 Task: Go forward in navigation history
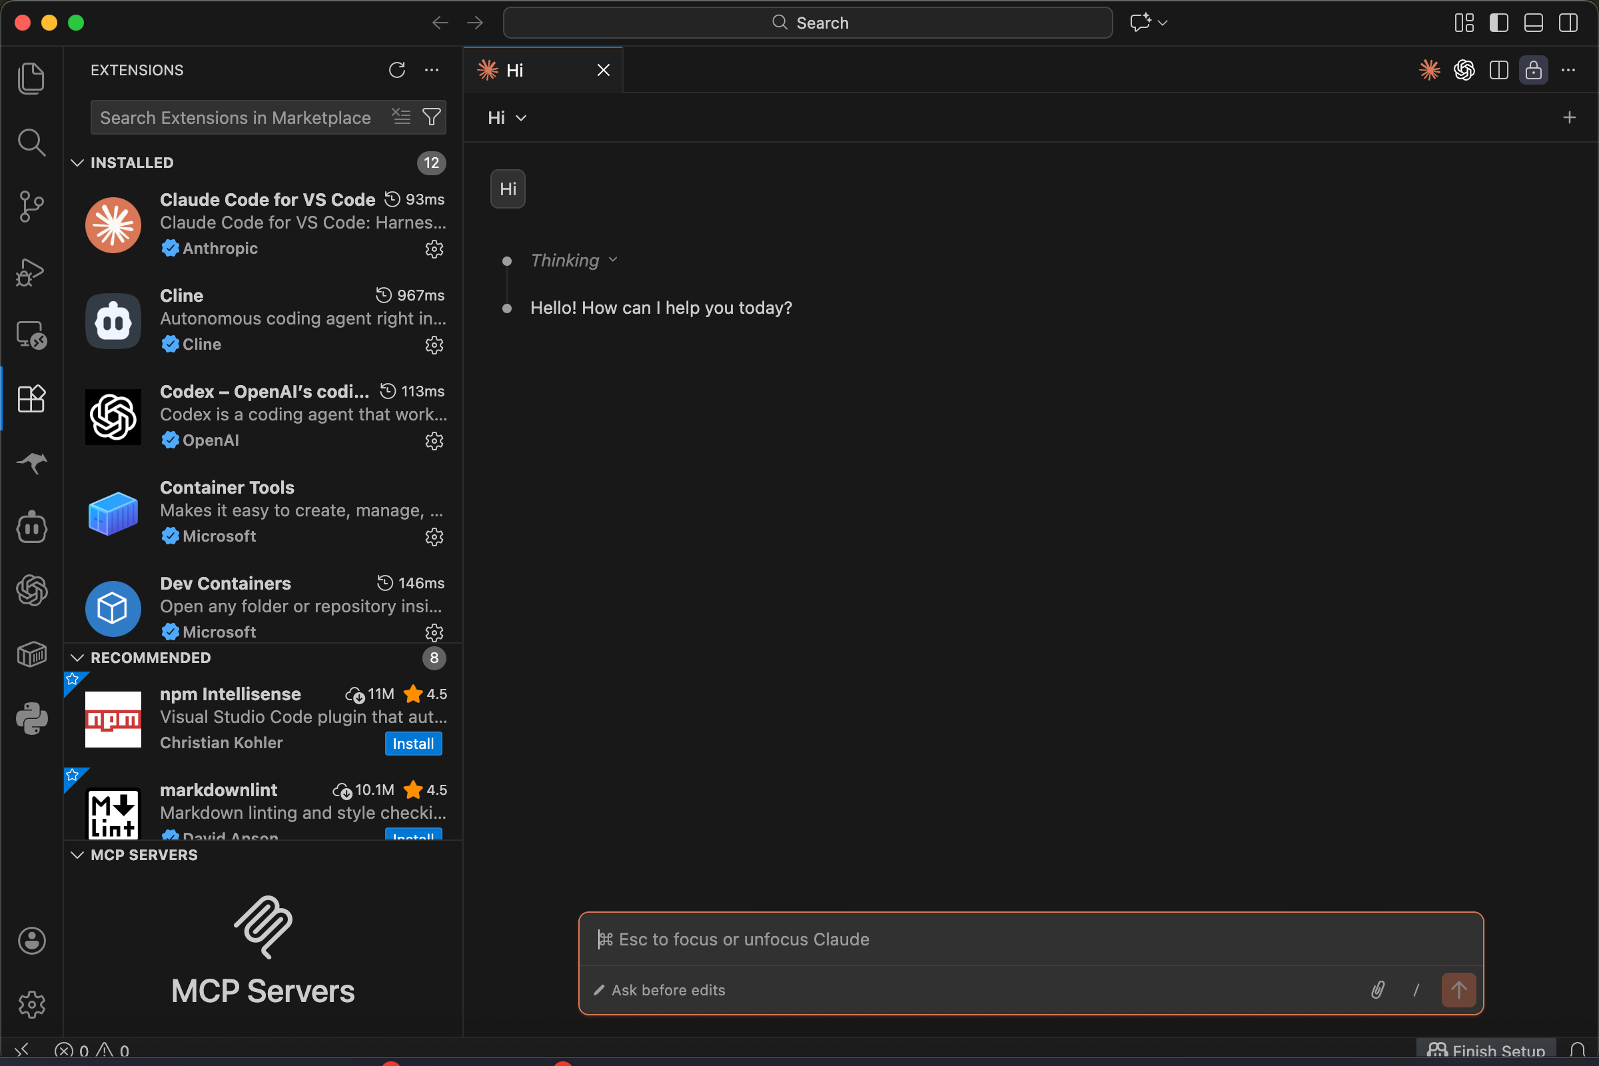pyautogui.click(x=475, y=23)
